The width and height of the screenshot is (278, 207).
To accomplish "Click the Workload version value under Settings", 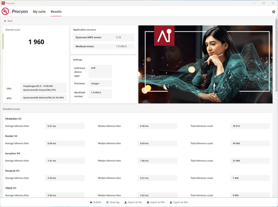I will (100, 94).
